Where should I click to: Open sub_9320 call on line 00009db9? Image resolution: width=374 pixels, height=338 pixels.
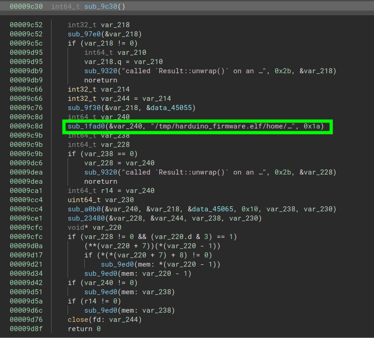coord(101,71)
